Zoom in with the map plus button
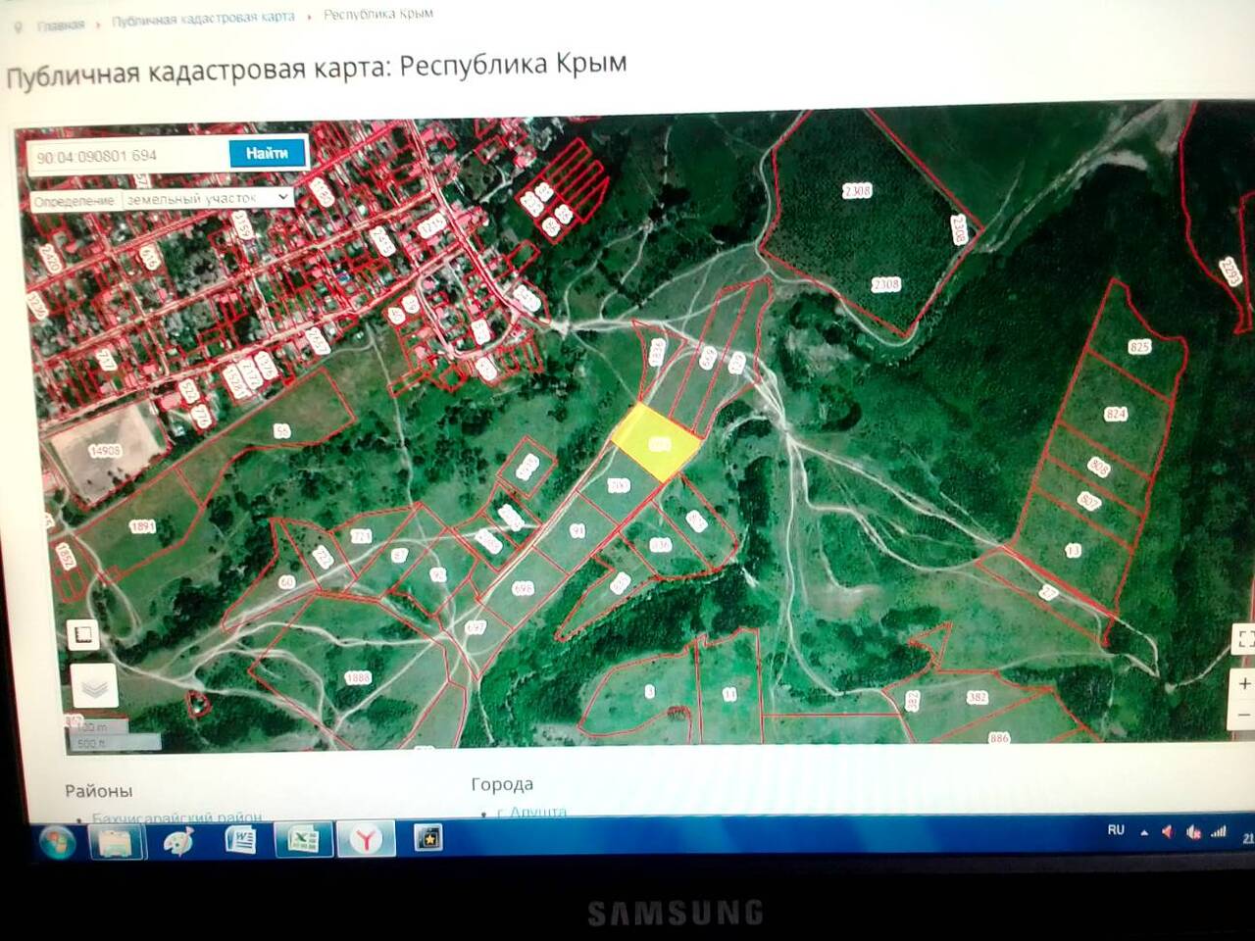 point(1243,683)
